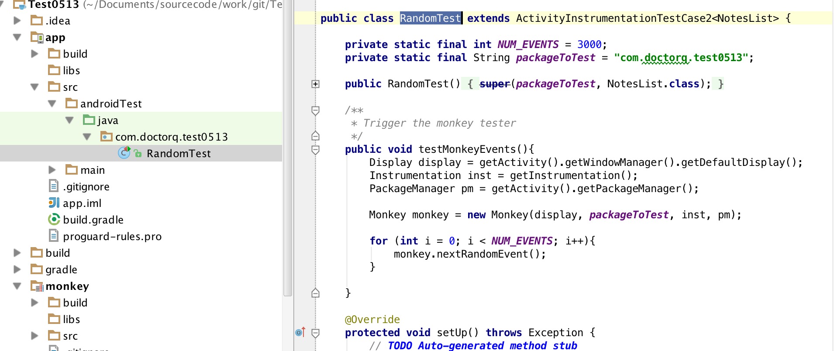Viewport: 834px width, 351px height.
Task: Expand the root-level gradle folder arrow
Action: [x=17, y=269]
